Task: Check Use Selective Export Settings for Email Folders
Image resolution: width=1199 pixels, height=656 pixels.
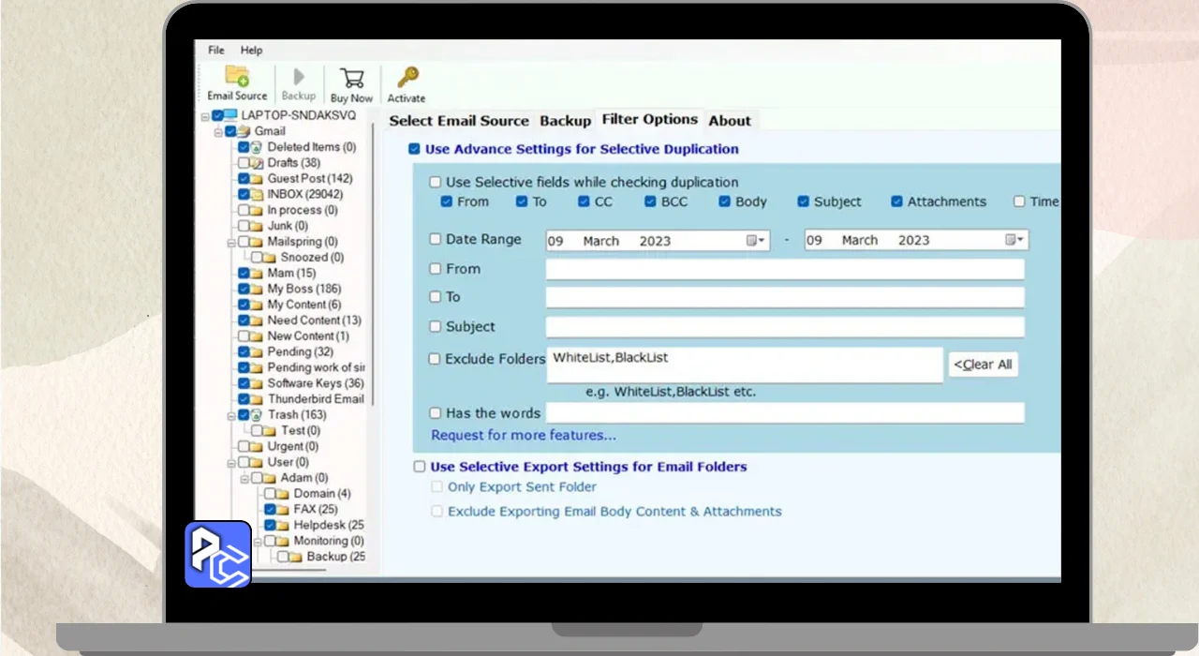Action: coord(420,467)
